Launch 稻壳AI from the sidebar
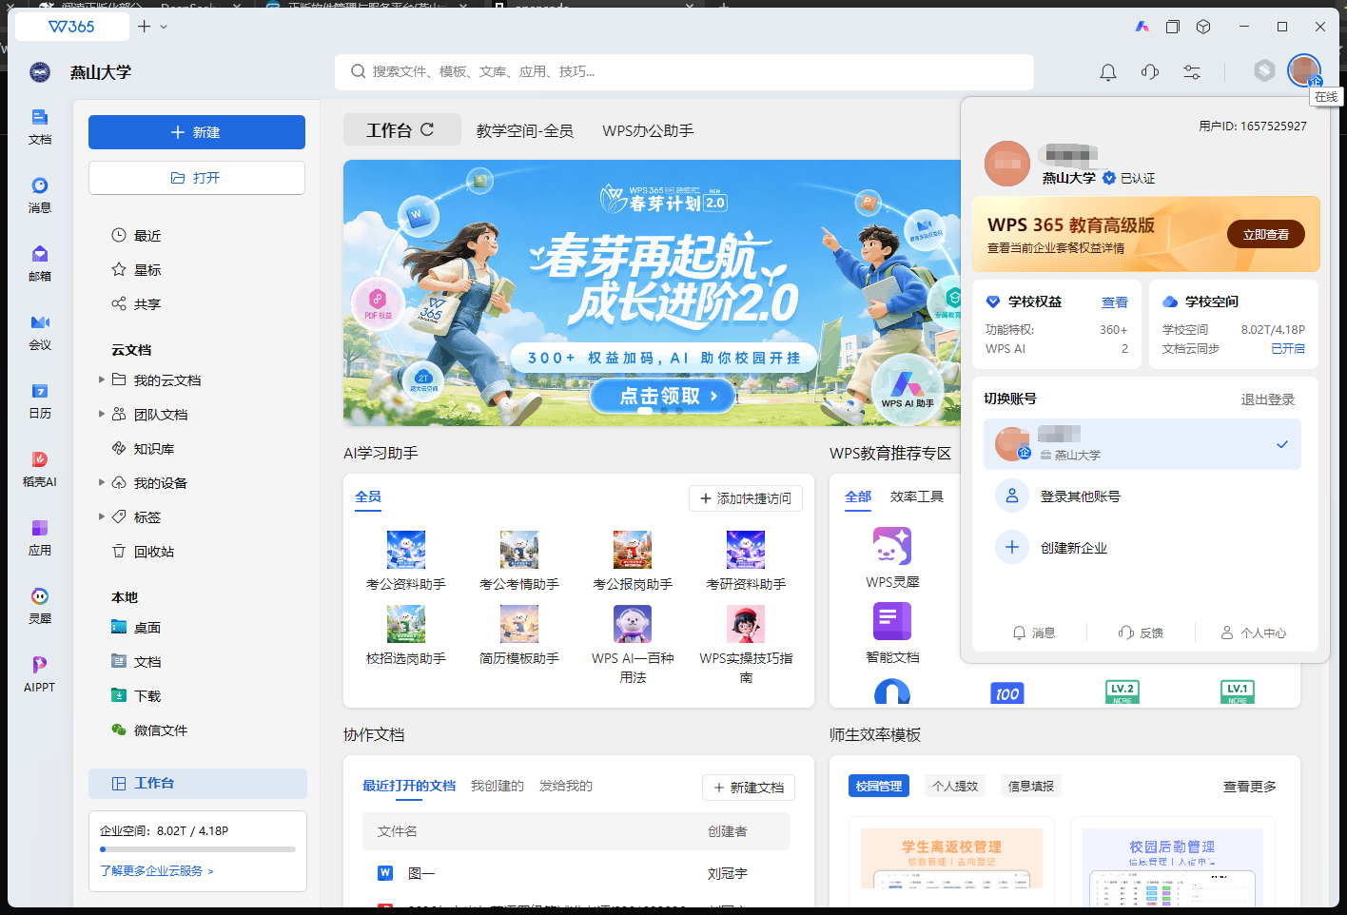The height and width of the screenshot is (915, 1347). coord(40,469)
